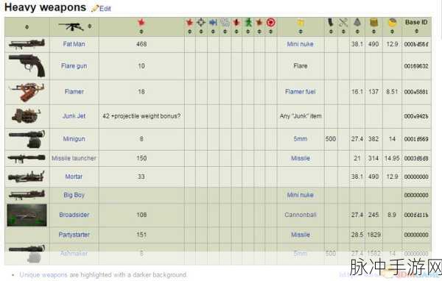Screen dimensions: 442x281
Task: Click the rifle silhouette icon in table header
Action: pyautogui.click(x=71, y=26)
